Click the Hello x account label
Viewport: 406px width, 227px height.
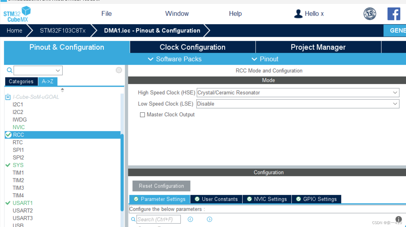314,14
